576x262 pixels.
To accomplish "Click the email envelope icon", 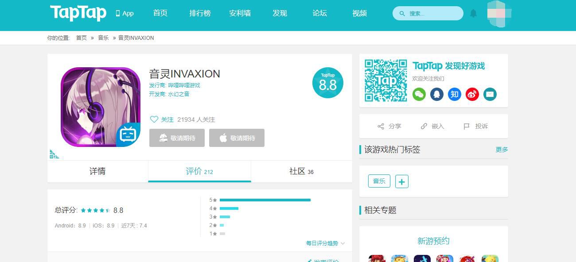I will tap(490, 94).
